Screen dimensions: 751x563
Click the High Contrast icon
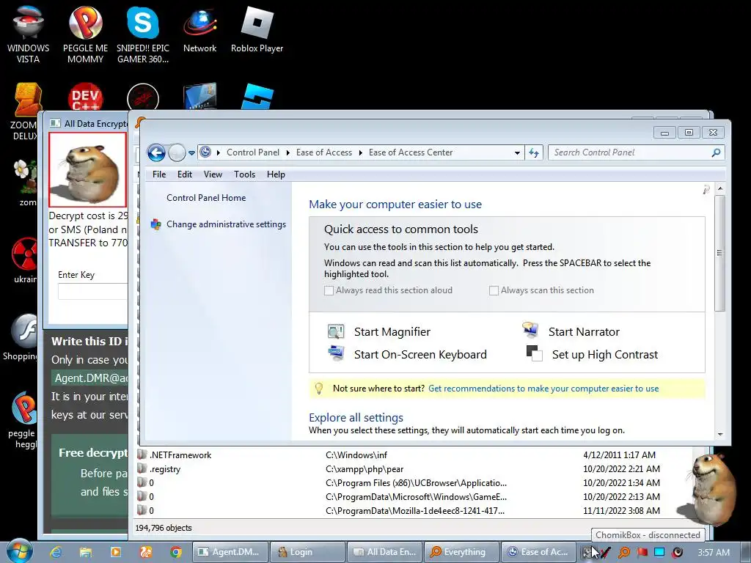pos(534,353)
